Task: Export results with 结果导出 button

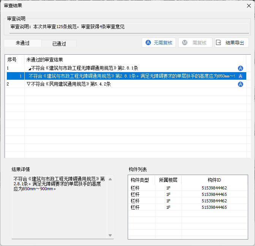Action: pyautogui.click(x=232, y=43)
